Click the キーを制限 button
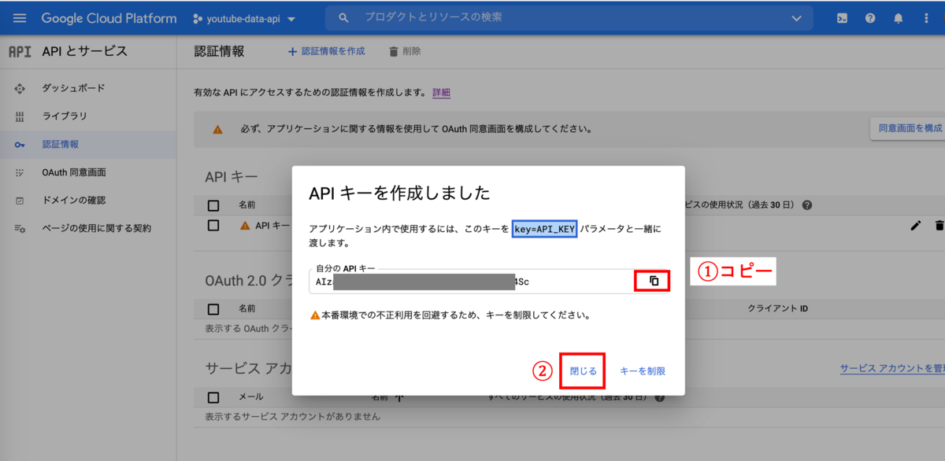 [x=643, y=371]
